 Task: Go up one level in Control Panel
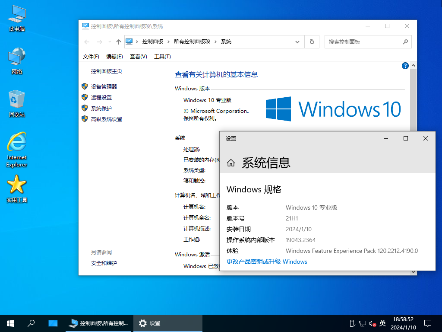119,42
